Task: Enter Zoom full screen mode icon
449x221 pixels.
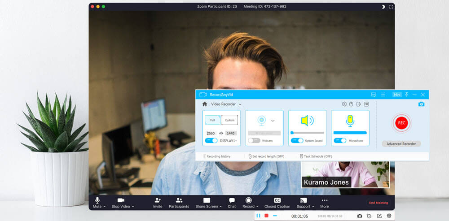Action: 391,7
